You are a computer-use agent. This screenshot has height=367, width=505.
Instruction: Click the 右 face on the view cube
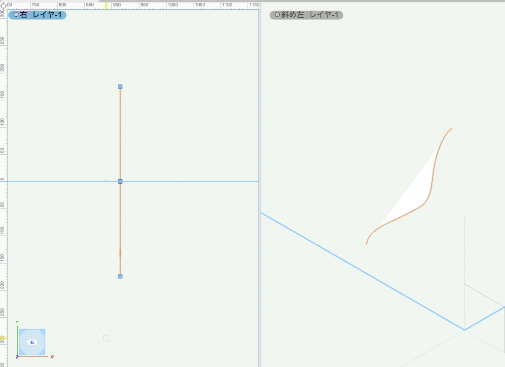click(x=32, y=342)
